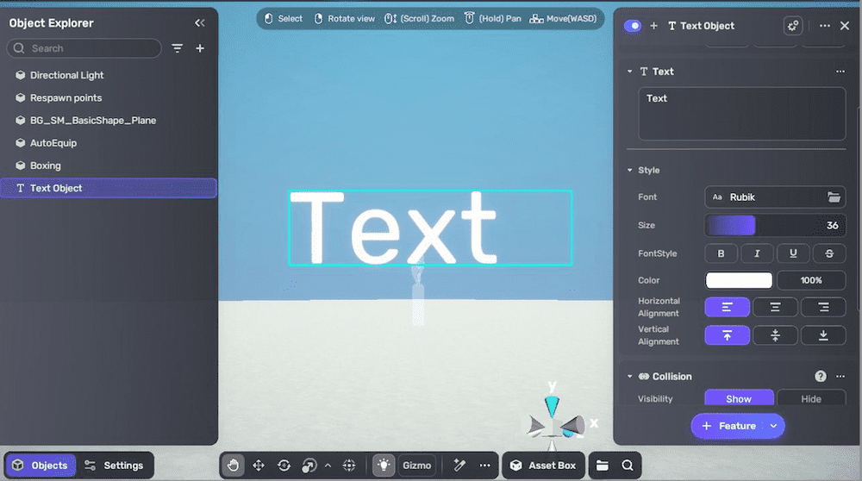This screenshot has width=862, height=481.
Task: Select the rotate tool in bottom toolbar
Action: click(x=284, y=465)
